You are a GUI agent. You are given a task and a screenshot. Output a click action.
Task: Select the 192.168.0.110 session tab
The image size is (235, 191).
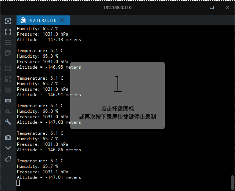point(43,20)
